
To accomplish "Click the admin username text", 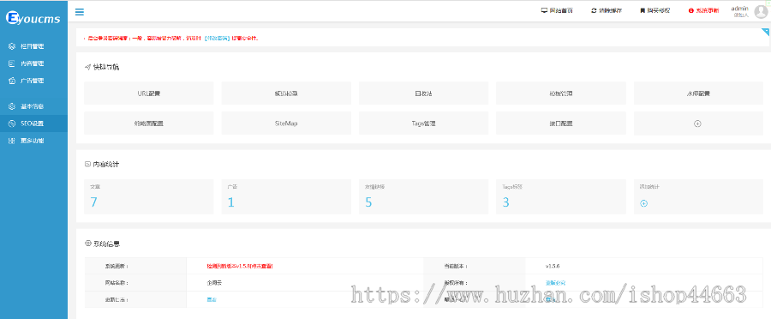I will pyautogui.click(x=739, y=9).
